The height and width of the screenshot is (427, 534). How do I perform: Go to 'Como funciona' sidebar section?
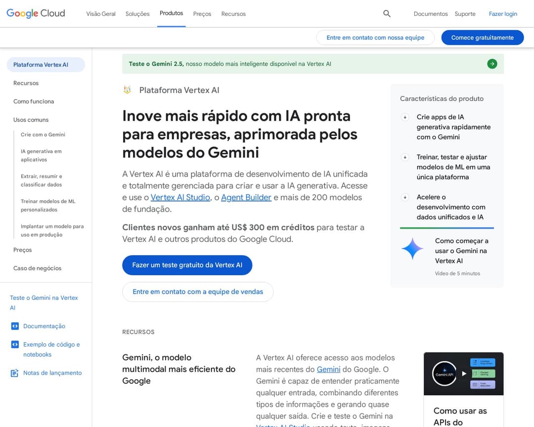34,101
